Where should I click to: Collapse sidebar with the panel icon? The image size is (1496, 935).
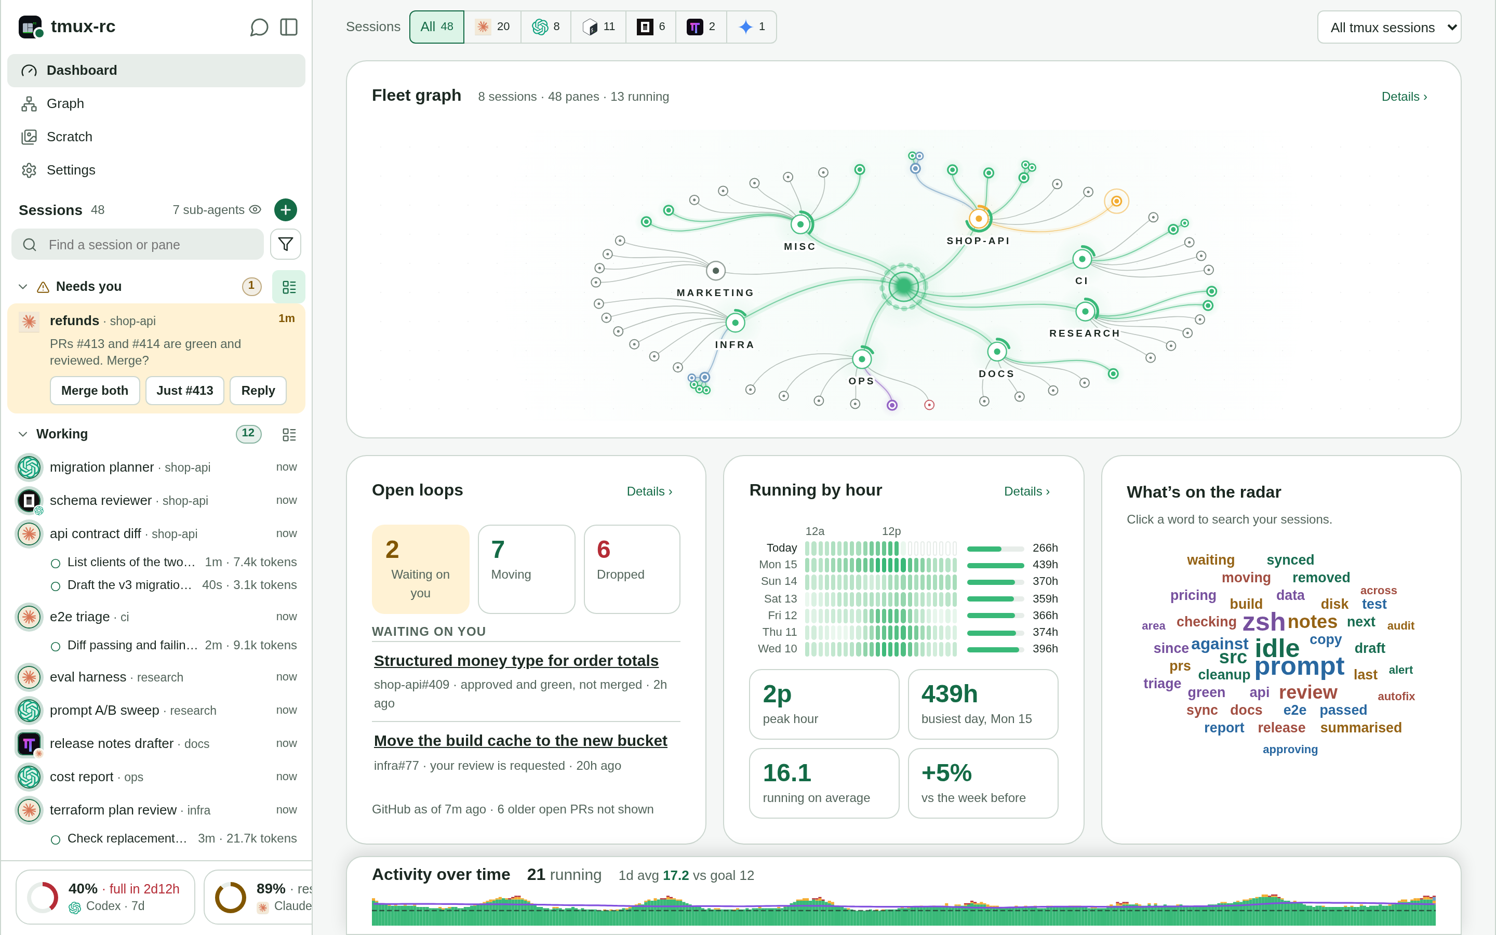point(289,27)
